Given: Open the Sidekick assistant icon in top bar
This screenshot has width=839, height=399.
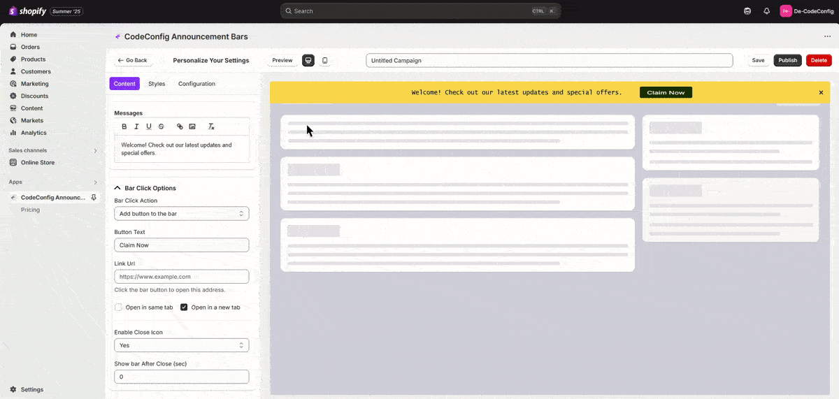Looking at the screenshot, I should pos(747,11).
